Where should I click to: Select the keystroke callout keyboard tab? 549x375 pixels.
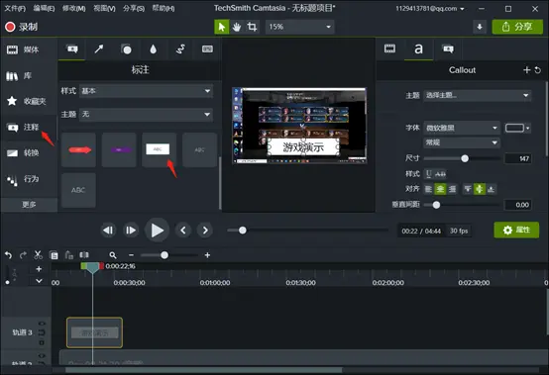point(207,48)
